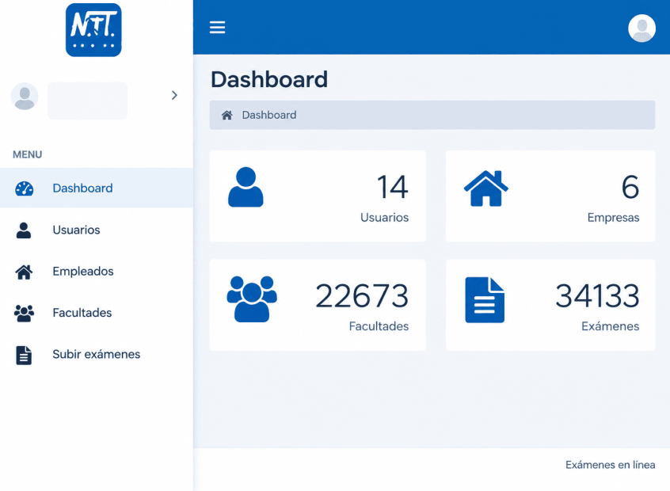Click the Exámenes en línea footer text

coord(610,465)
